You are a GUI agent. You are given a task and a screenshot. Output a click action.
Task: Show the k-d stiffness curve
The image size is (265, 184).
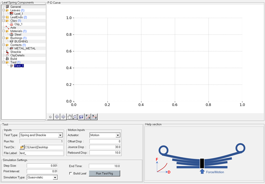click(94, 117)
